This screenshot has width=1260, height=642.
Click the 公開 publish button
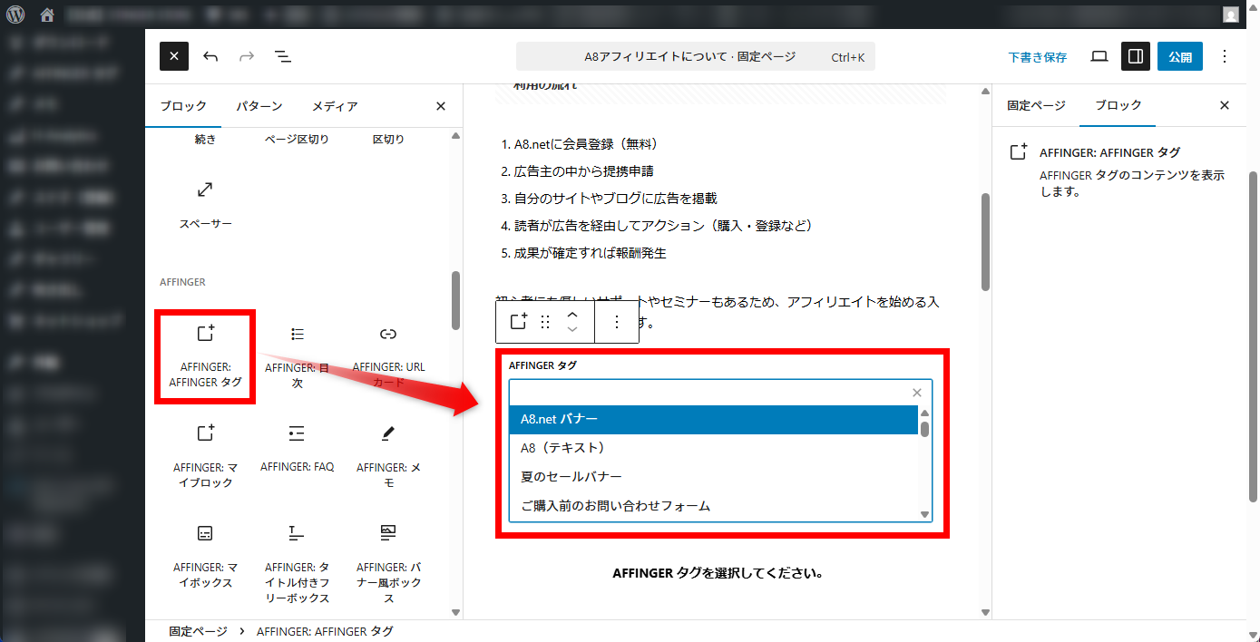tap(1180, 56)
